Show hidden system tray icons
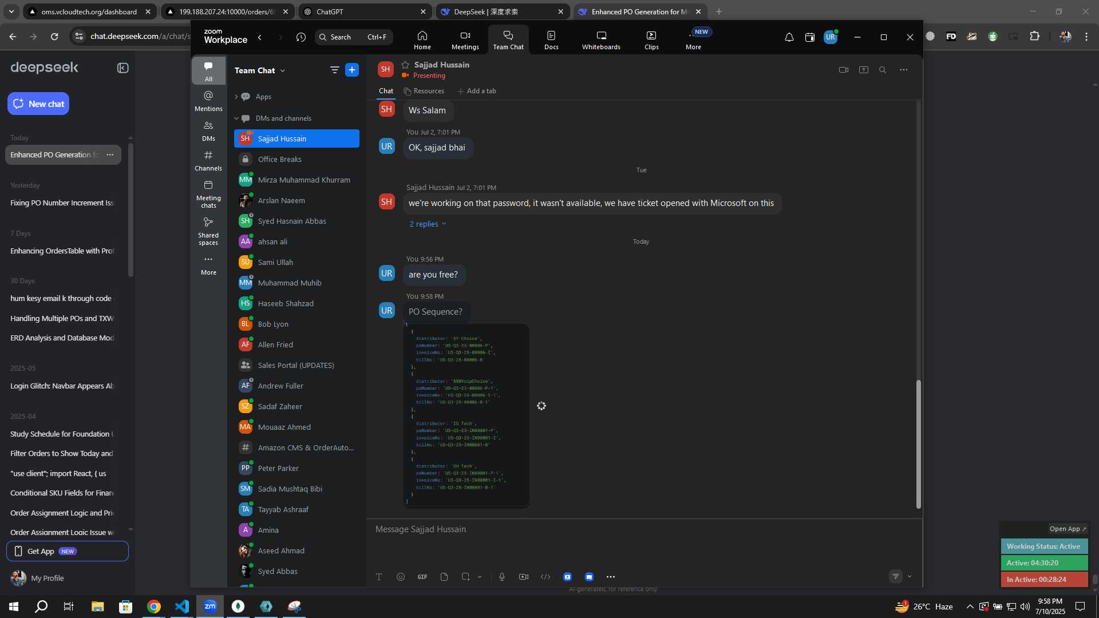Viewport: 1099px width, 618px height. pyautogui.click(x=970, y=607)
